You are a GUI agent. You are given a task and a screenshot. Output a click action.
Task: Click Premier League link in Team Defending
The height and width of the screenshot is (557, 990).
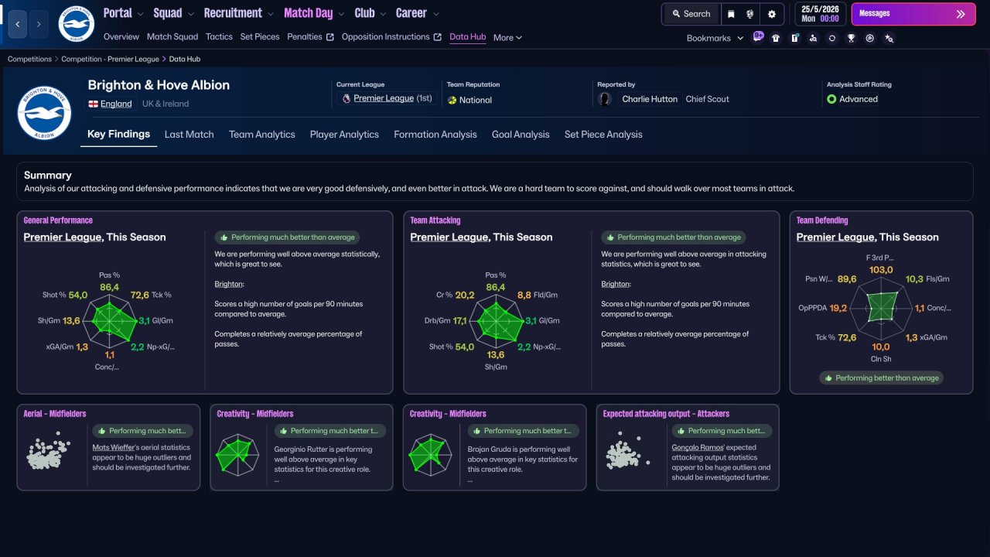(x=835, y=237)
